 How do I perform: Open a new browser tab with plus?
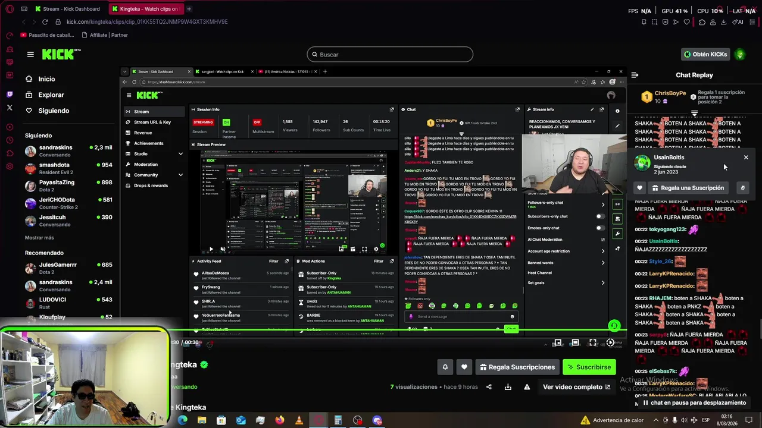(189, 9)
